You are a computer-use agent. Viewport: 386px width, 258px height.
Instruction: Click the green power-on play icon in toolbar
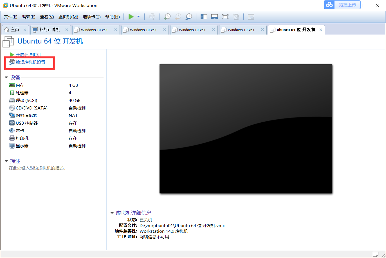(x=131, y=17)
